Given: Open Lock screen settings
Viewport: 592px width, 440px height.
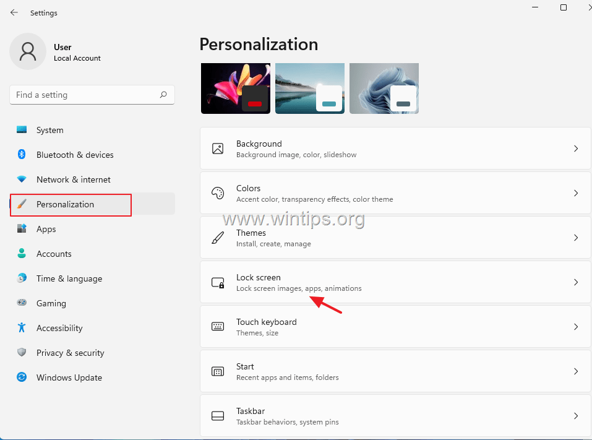Looking at the screenshot, I should tap(395, 282).
